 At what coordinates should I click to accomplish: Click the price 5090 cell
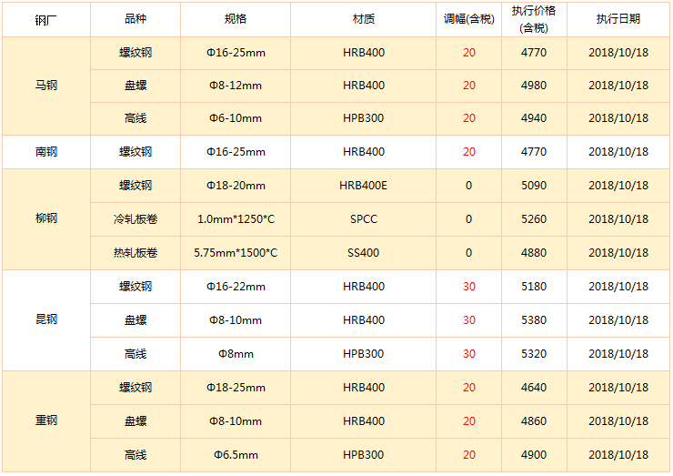tap(534, 186)
